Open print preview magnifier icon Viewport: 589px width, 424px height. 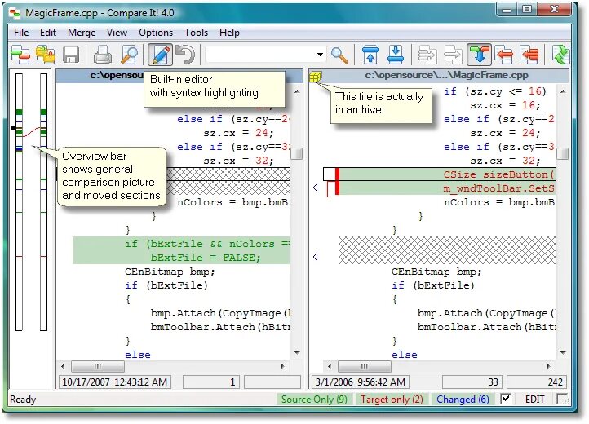point(129,55)
